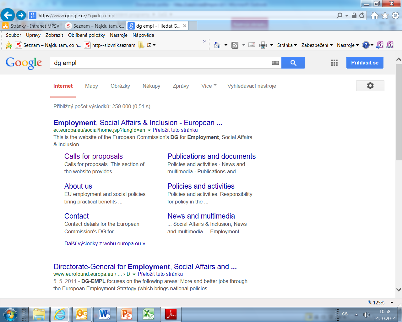Open Excel from the taskbar
Viewport: 402px width, 322px height.
point(149,314)
